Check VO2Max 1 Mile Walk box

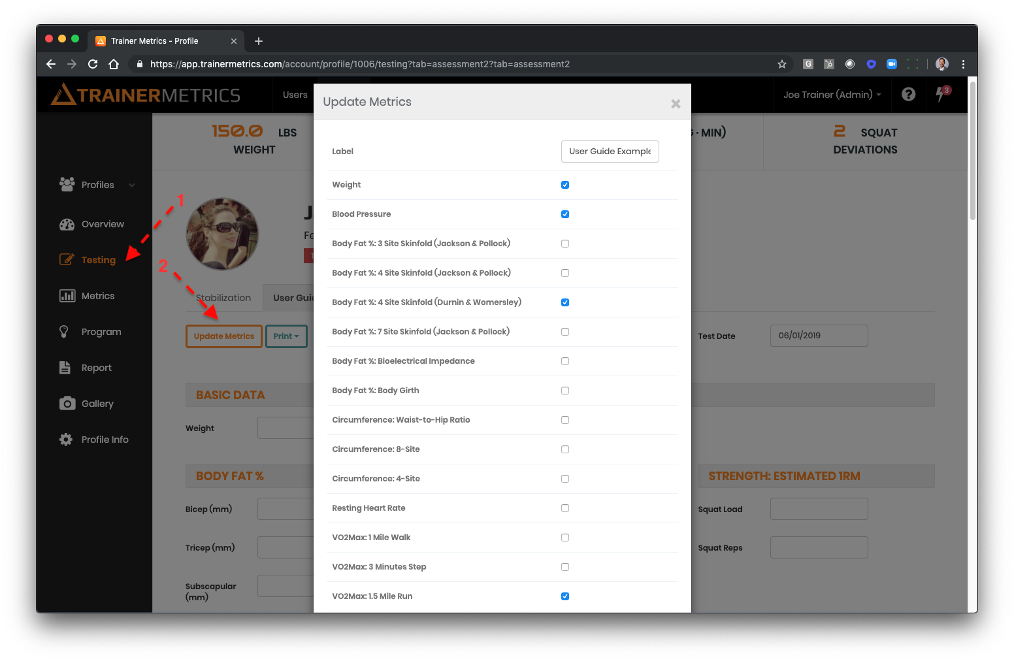[565, 538]
